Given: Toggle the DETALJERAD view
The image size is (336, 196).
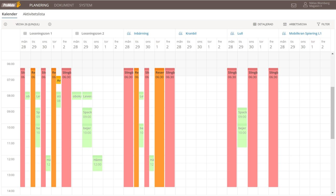Looking at the screenshot, I should tap(263, 24).
